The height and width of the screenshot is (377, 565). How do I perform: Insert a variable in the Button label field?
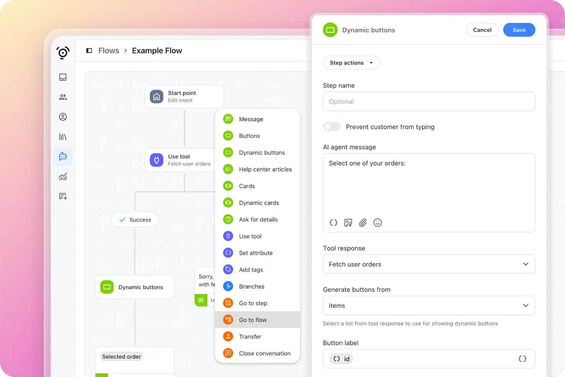click(522, 359)
